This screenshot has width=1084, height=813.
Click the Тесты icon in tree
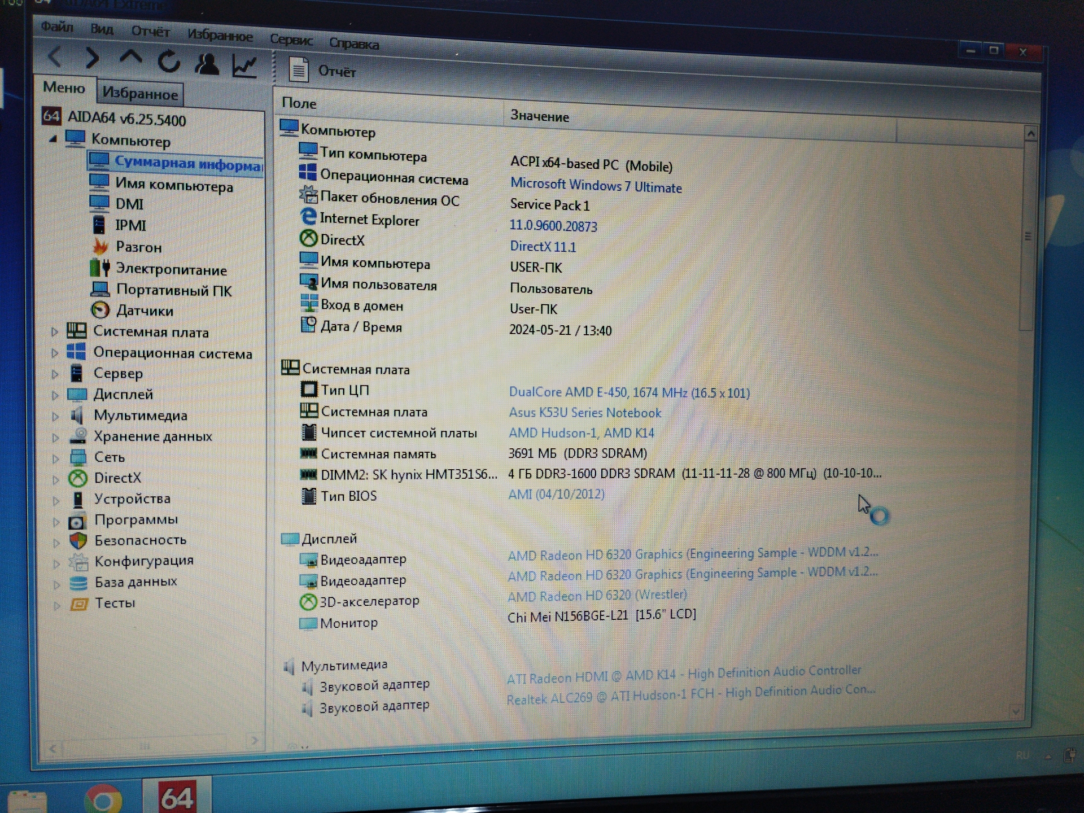(x=79, y=604)
